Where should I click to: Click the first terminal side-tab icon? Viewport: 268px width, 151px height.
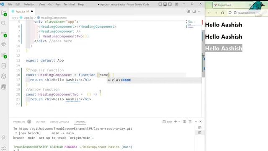point(200,128)
